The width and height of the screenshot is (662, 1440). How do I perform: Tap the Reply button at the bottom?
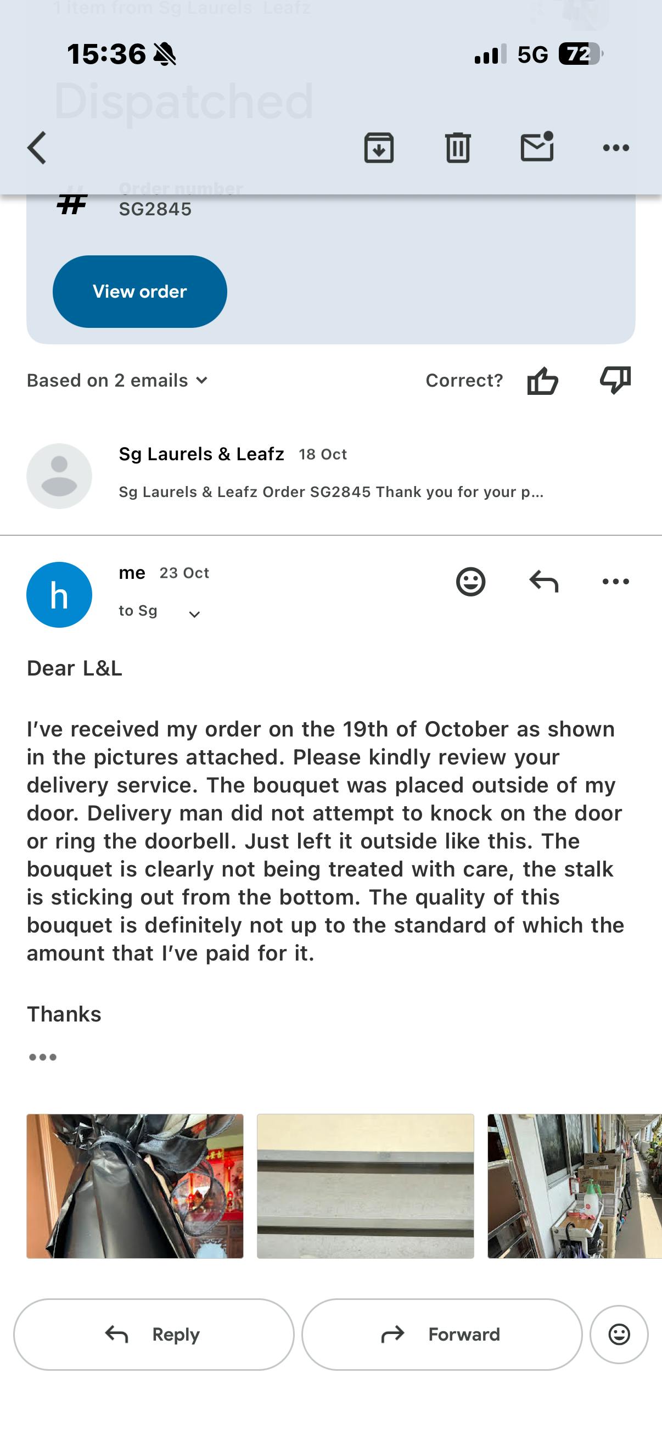pyautogui.click(x=154, y=1335)
